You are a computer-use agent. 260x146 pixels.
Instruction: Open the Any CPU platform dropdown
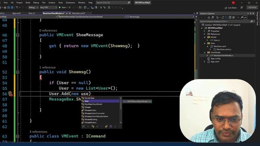48,7
